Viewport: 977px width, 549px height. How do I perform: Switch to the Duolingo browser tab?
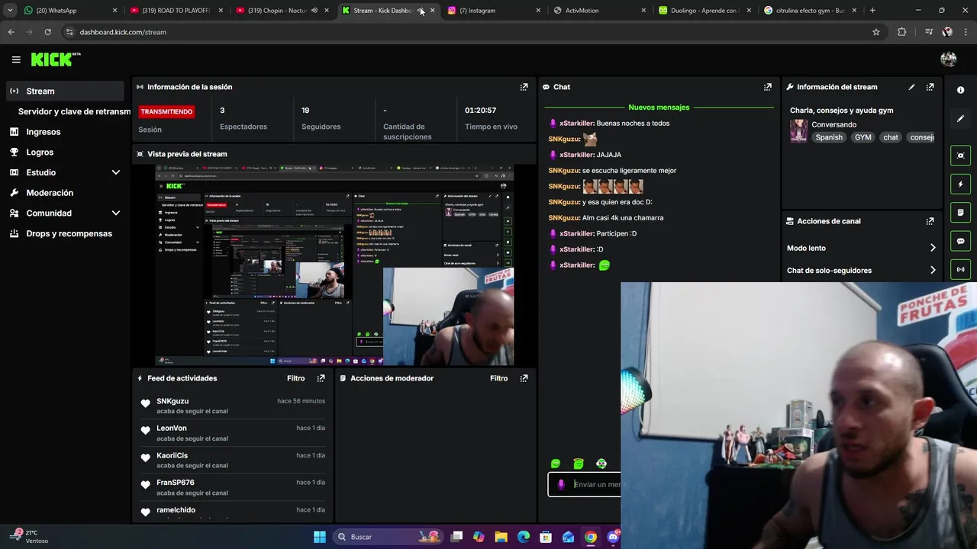click(705, 11)
